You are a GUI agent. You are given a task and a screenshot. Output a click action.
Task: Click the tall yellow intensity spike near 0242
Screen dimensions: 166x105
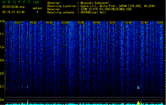pyautogui.click(x=28, y=102)
